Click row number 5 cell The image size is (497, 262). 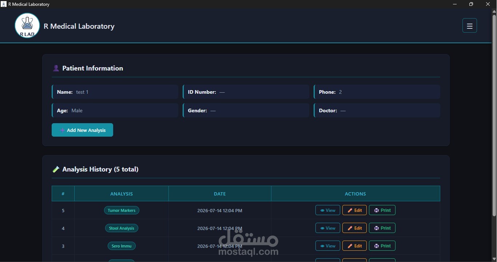click(63, 210)
